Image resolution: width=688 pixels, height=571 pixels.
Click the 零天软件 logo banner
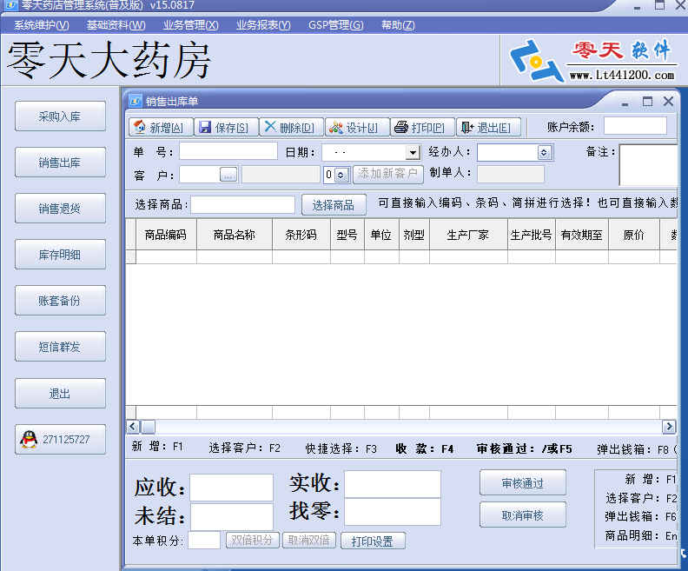594,61
